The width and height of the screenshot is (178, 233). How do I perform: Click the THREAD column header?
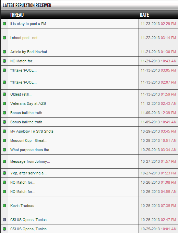(17, 15)
